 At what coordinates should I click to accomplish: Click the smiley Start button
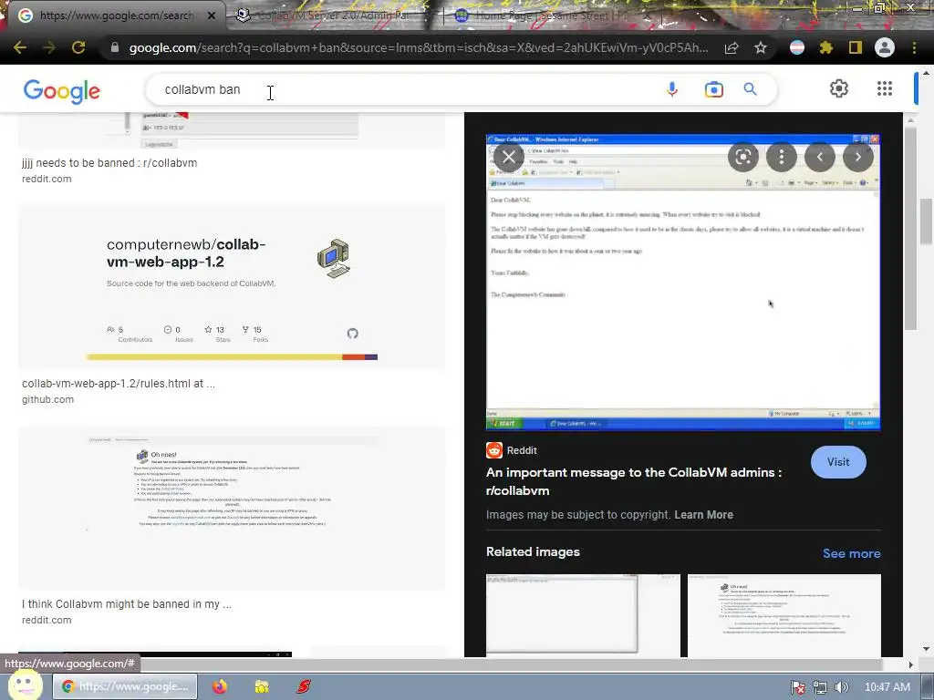point(24,685)
